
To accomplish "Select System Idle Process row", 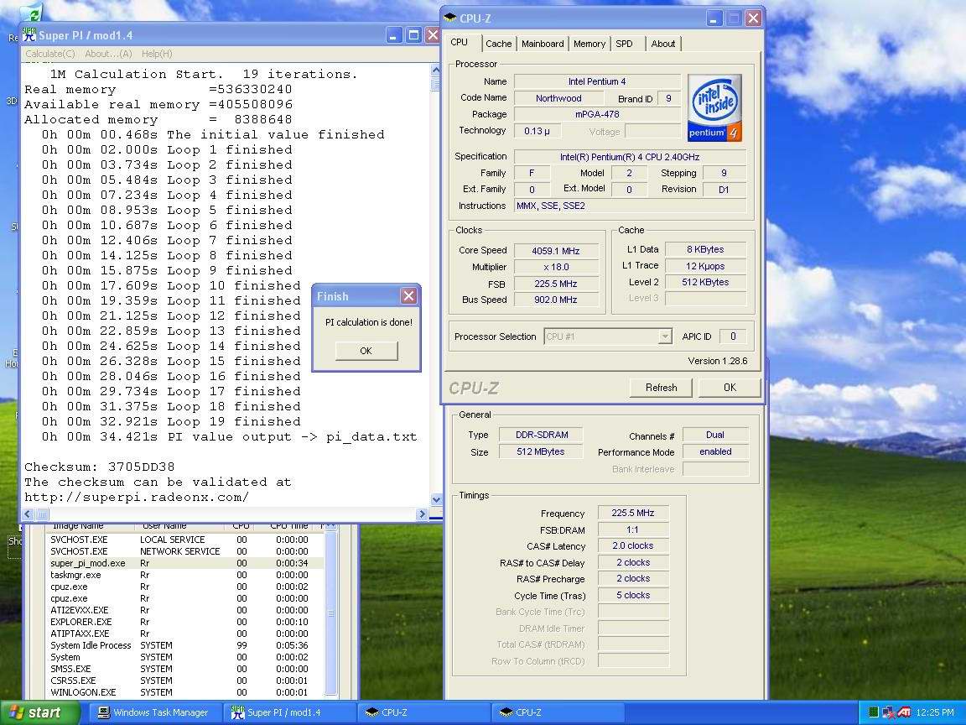I will pyautogui.click(x=186, y=644).
